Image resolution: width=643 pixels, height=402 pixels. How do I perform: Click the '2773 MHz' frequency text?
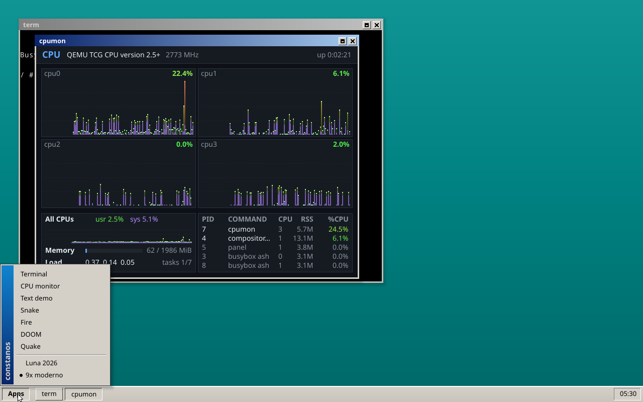pyautogui.click(x=182, y=55)
